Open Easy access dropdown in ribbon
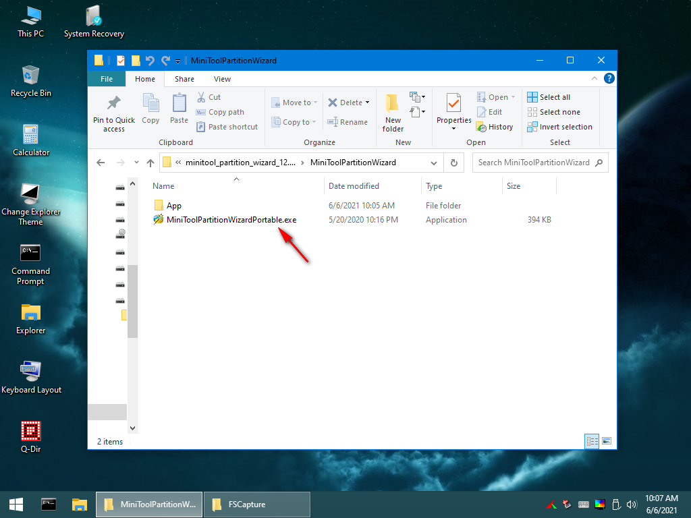This screenshot has height=518, width=691. pos(417,111)
